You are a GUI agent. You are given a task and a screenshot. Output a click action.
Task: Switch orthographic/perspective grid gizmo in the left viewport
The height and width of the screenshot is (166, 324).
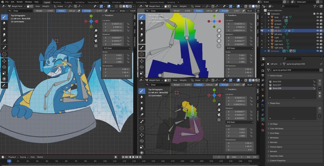(x=96, y=46)
